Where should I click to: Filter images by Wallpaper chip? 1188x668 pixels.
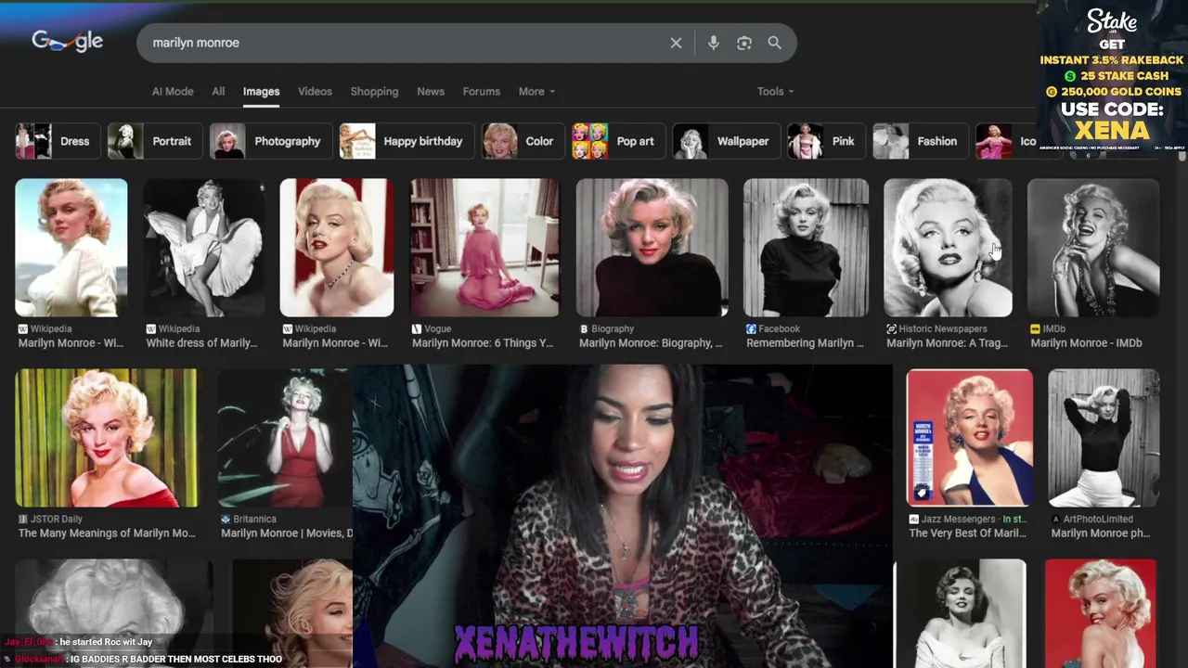coord(725,141)
